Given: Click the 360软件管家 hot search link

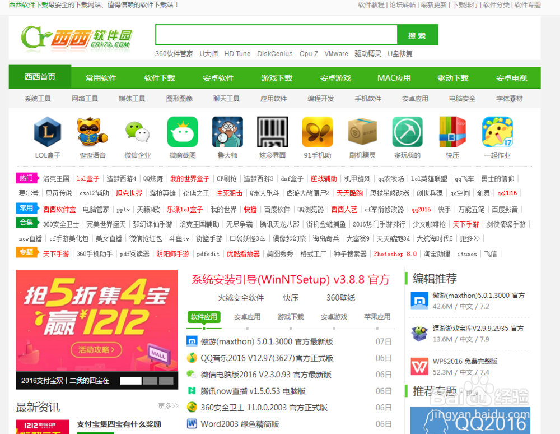Looking at the screenshot, I should tap(174, 54).
